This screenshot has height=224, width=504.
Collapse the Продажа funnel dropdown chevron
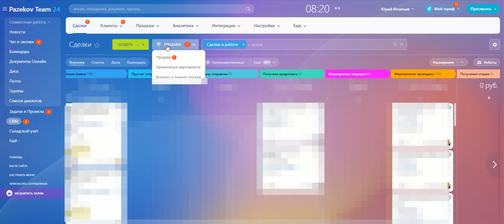click(x=194, y=45)
